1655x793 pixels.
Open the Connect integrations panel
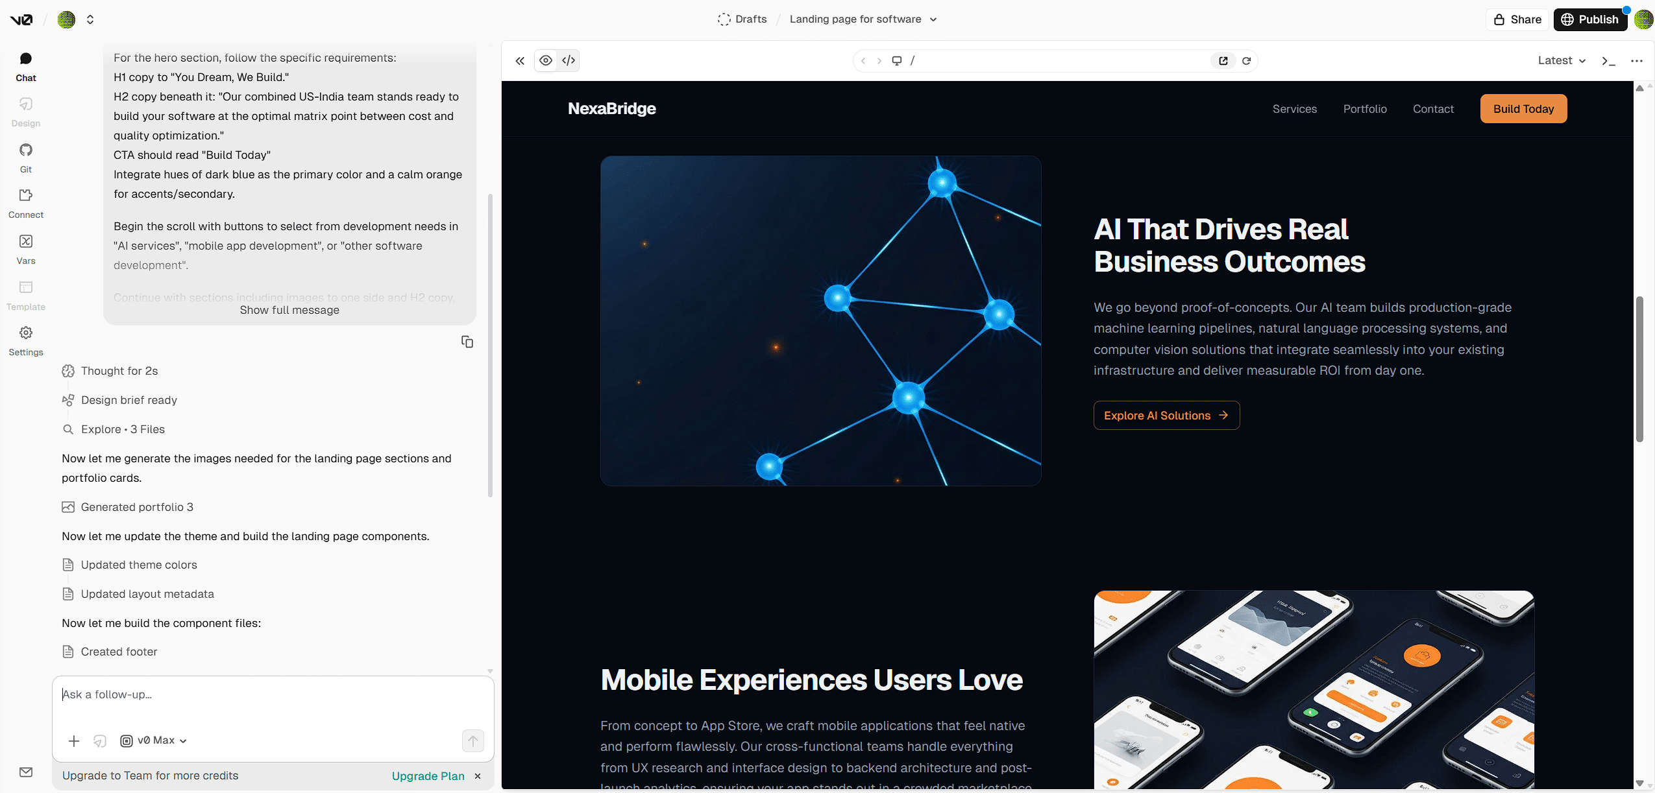(x=25, y=203)
